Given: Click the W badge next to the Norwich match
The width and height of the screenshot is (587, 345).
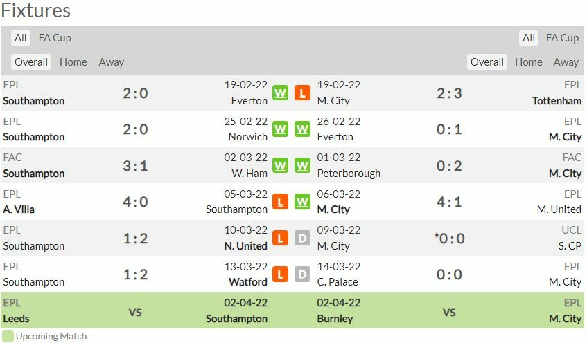Looking at the screenshot, I should [x=280, y=129].
